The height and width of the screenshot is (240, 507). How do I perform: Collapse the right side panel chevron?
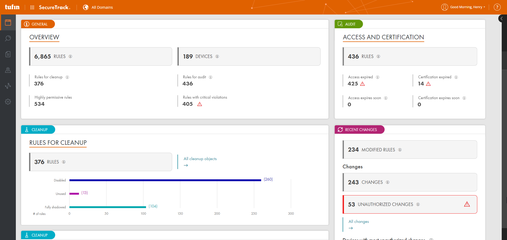tap(501, 18)
